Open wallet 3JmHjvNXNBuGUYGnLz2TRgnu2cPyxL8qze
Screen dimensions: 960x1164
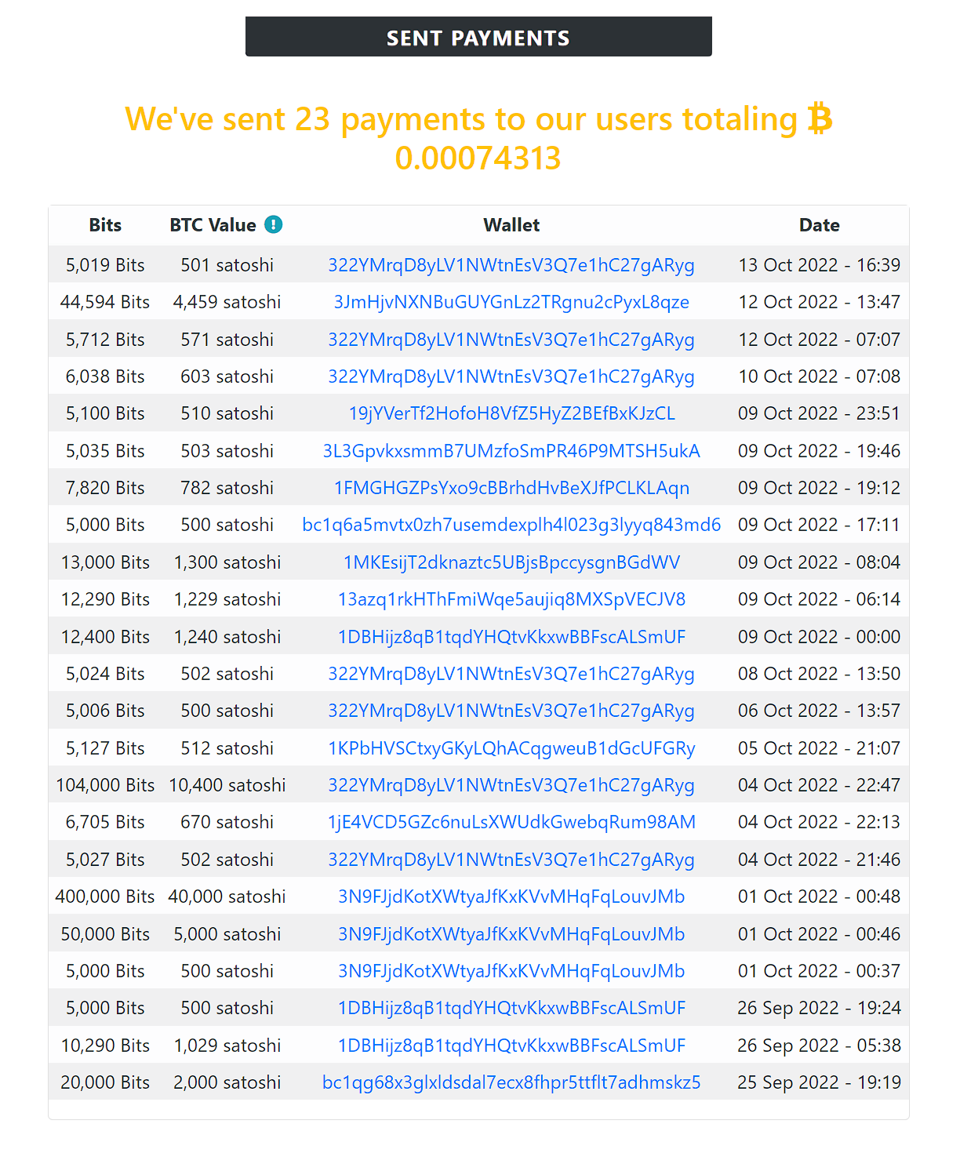pos(511,302)
